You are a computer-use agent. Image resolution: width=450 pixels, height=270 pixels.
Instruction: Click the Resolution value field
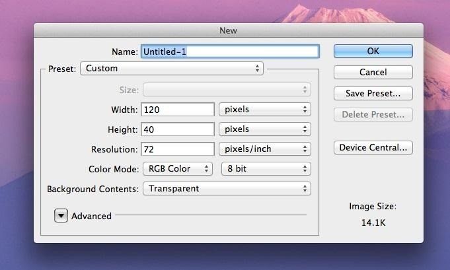(178, 149)
